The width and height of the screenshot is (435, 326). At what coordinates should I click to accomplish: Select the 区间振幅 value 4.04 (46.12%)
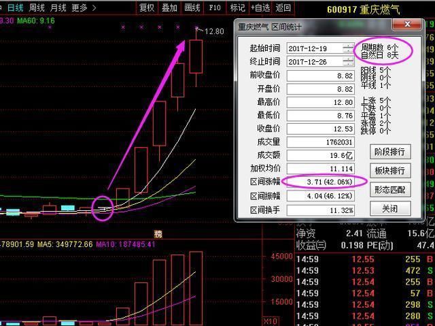point(320,196)
